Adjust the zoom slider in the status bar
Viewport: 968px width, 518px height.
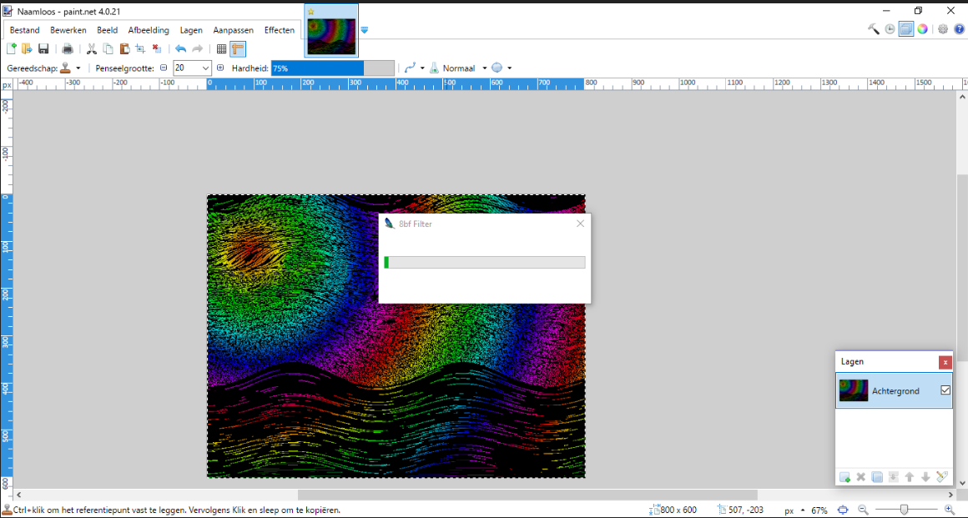905,510
